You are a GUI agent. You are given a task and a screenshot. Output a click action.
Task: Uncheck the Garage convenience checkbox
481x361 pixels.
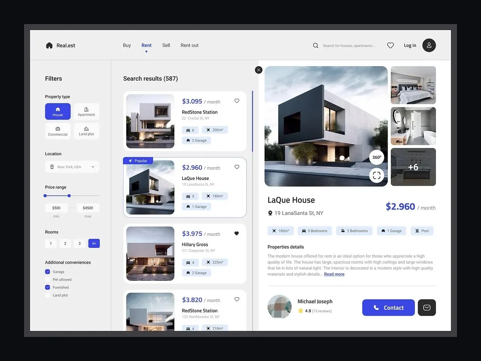[48, 272]
